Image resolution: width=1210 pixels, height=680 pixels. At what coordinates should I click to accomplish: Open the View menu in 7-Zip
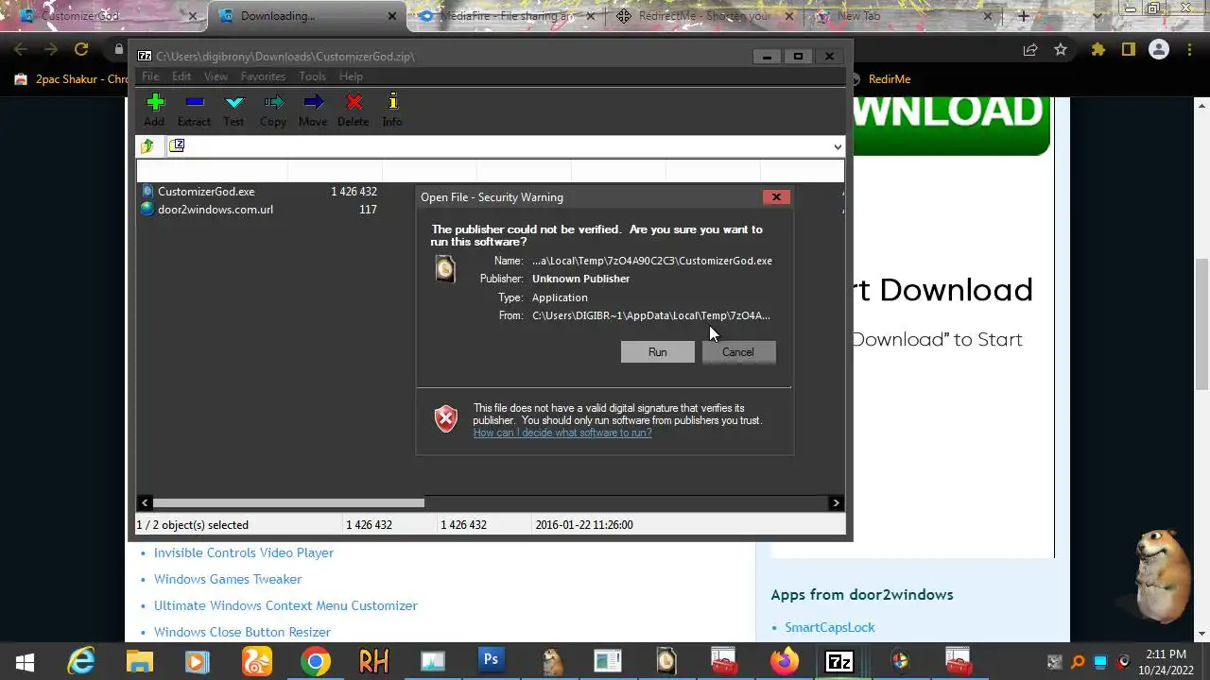click(x=216, y=76)
